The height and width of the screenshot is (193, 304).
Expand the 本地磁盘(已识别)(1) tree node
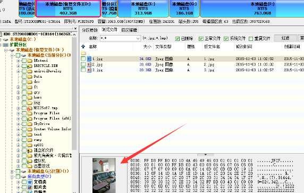(x=12, y=172)
